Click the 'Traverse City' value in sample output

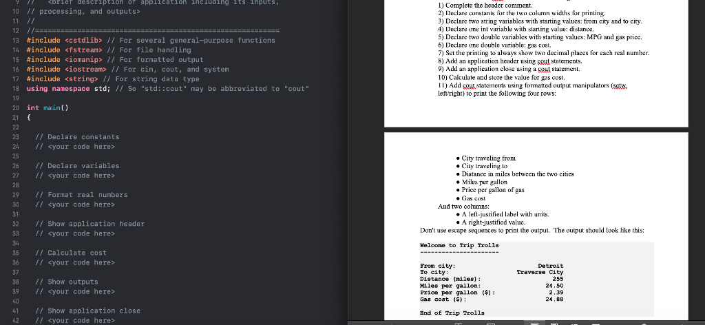point(540,273)
